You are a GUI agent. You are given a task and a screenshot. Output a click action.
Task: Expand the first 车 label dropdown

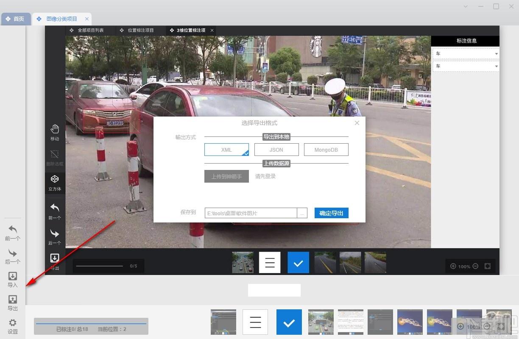[466, 54]
